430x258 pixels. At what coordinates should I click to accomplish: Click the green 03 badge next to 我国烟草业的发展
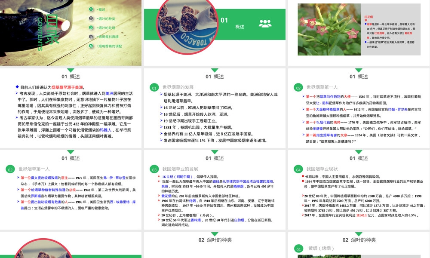[154, 169]
